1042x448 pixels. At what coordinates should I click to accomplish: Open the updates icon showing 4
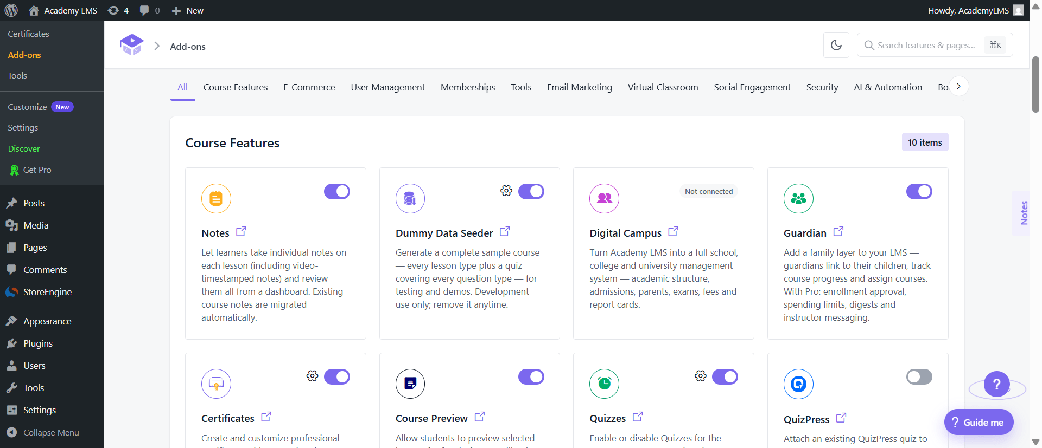click(x=118, y=10)
